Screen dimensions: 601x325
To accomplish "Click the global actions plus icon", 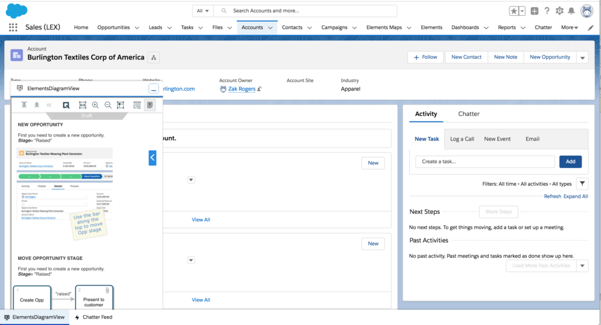I will [534, 11].
